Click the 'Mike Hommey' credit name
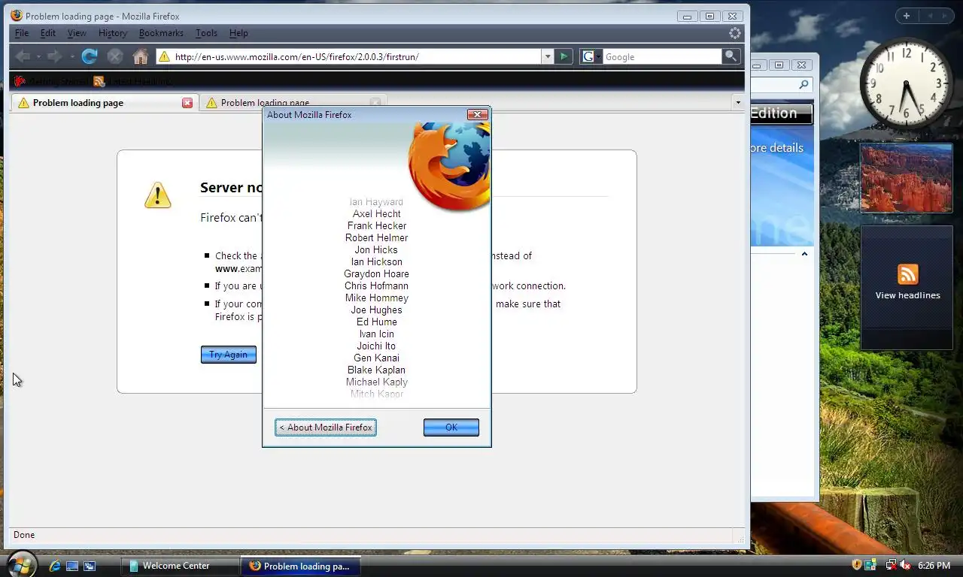Image resolution: width=963 pixels, height=577 pixels. pos(376,298)
